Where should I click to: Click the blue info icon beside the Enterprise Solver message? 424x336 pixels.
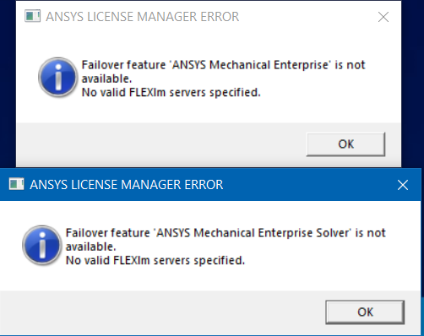42,245
